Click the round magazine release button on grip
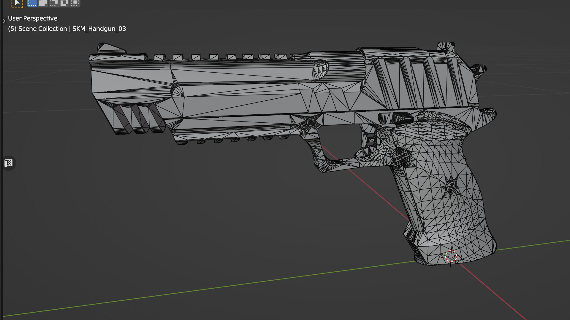570x320 pixels. point(401,156)
